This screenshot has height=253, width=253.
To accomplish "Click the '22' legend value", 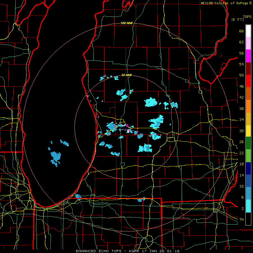I will [x=241, y=153].
